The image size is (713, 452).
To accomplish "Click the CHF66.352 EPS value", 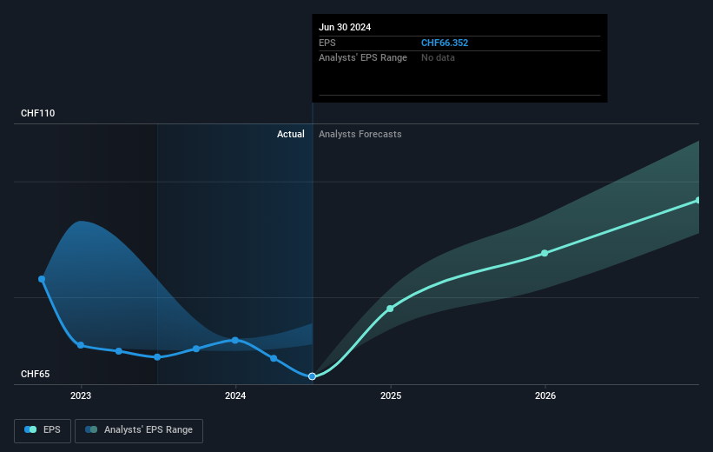I will pyautogui.click(x=445, y=43).
